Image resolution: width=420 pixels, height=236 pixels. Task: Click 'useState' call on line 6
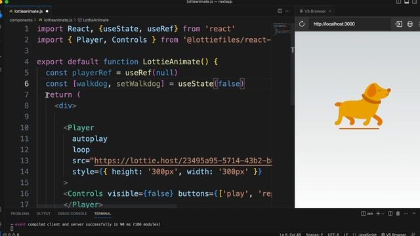(196, 84)
